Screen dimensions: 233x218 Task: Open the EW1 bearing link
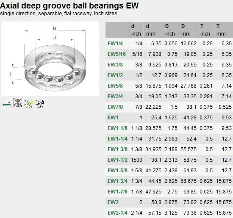pos(113,118)
